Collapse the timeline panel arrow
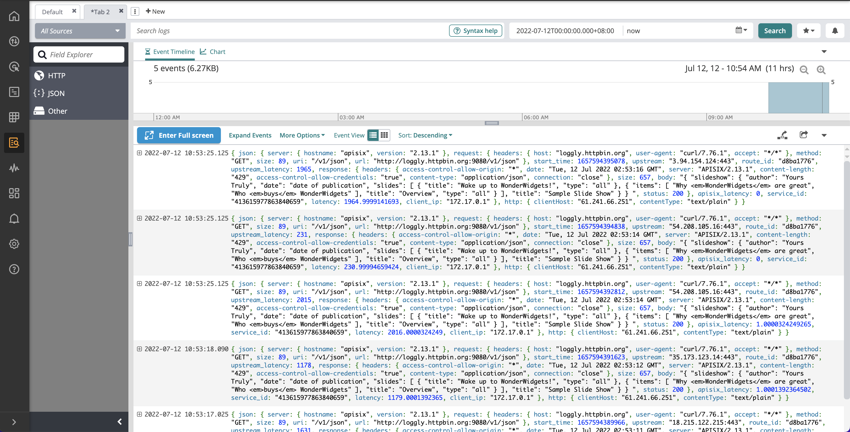Viewport: 850px width, 432px height. point(824,51)
